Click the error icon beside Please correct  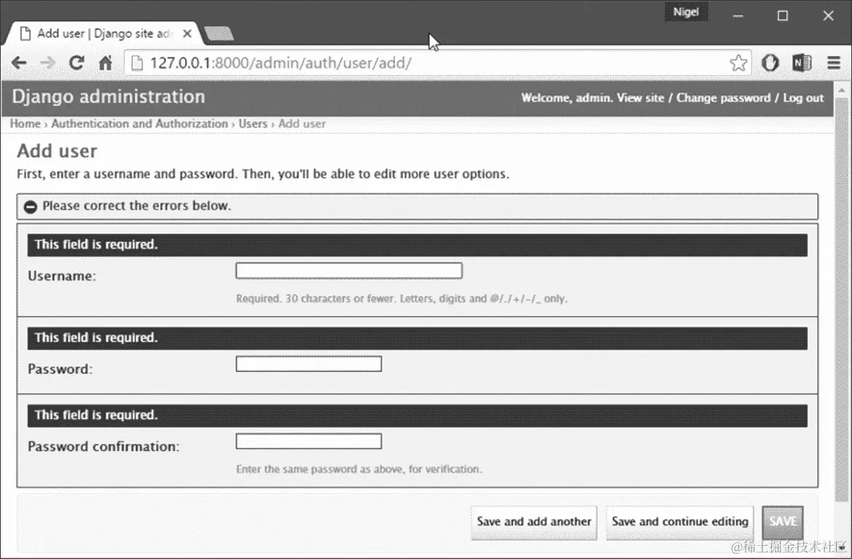31,206
